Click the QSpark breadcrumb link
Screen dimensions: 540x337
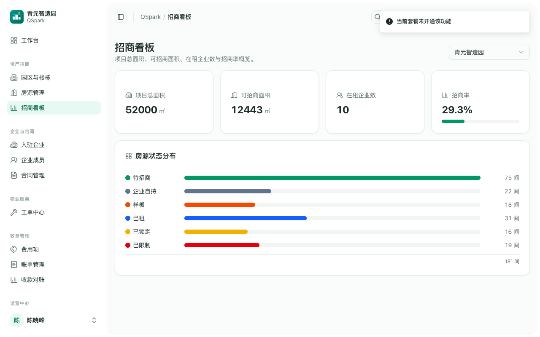[151, 17]
